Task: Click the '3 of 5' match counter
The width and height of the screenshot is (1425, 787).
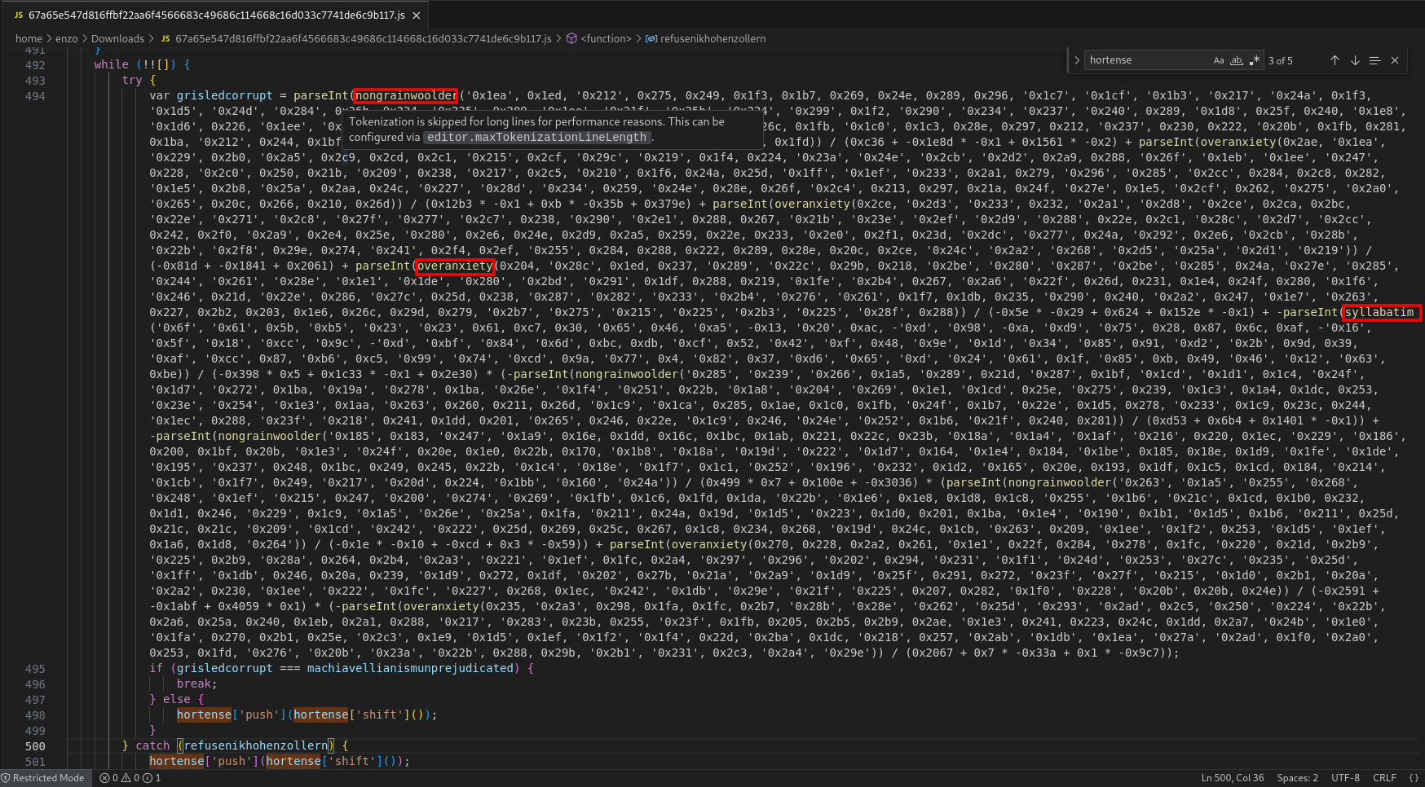Action: [1280, 60]
